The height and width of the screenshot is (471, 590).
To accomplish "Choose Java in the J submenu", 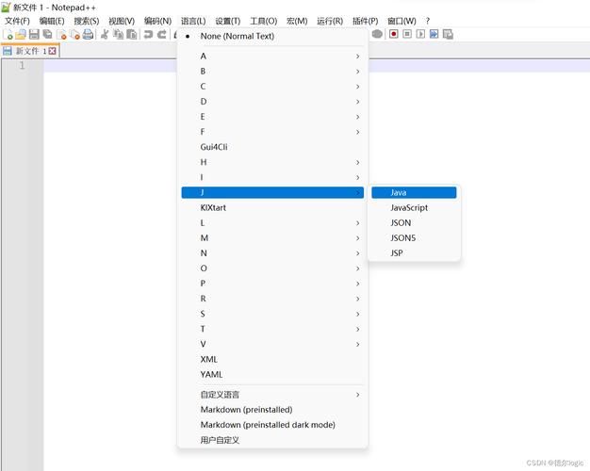I will pos(414,192).
